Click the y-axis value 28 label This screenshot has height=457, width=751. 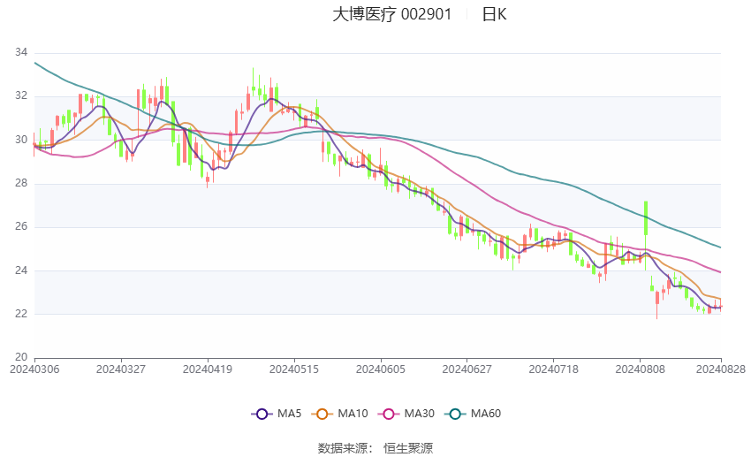[x=21, y=183]
